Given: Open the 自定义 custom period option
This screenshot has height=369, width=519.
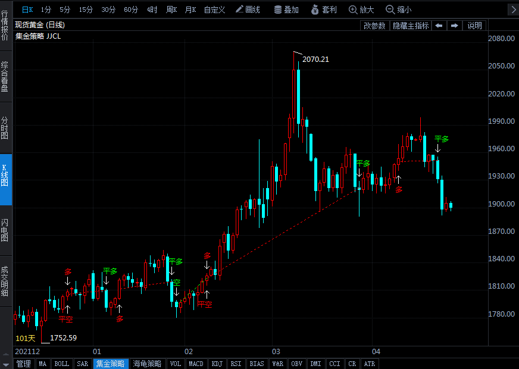Looking at the screenshot, I should [214, 10].
